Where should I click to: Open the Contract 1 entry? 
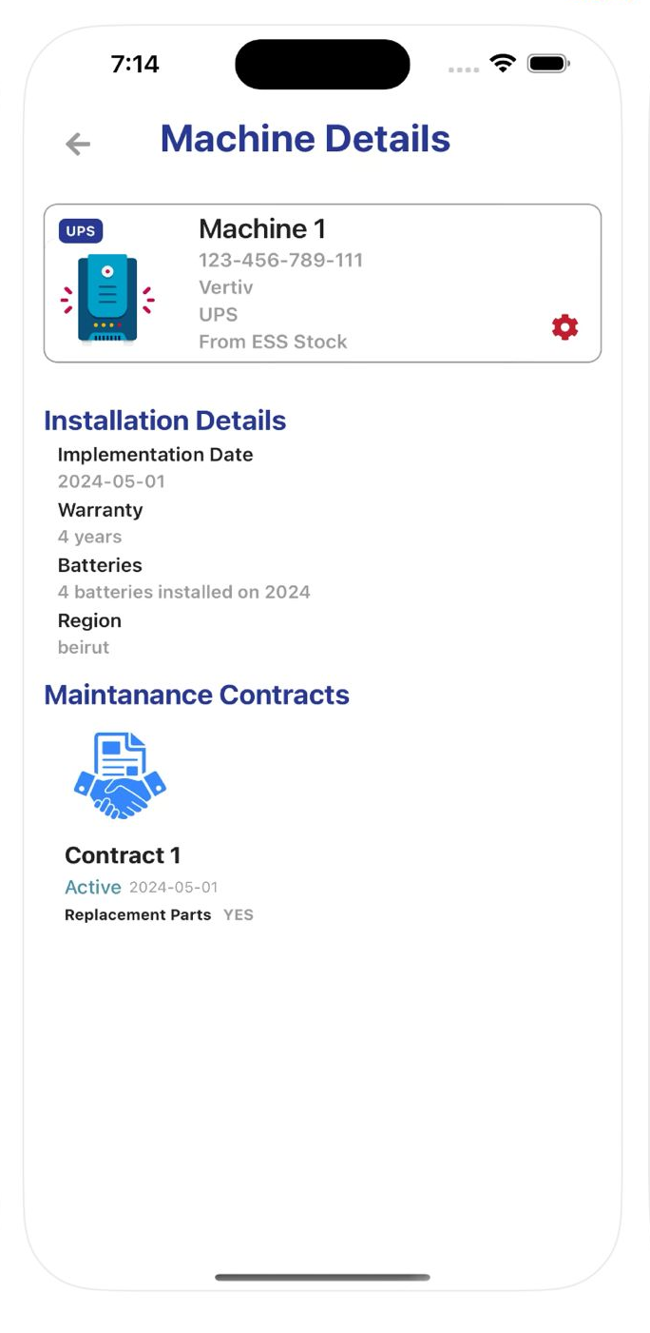pos(123,854)
